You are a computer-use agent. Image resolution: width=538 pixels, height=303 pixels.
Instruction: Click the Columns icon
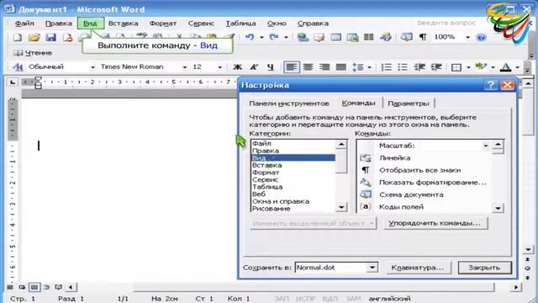(369, 37)
